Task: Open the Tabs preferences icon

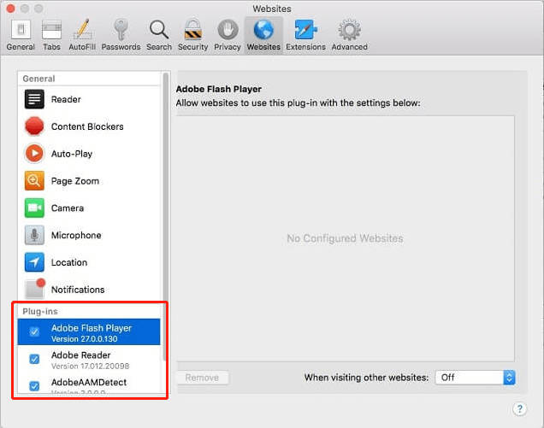Action: coord(51,30)
